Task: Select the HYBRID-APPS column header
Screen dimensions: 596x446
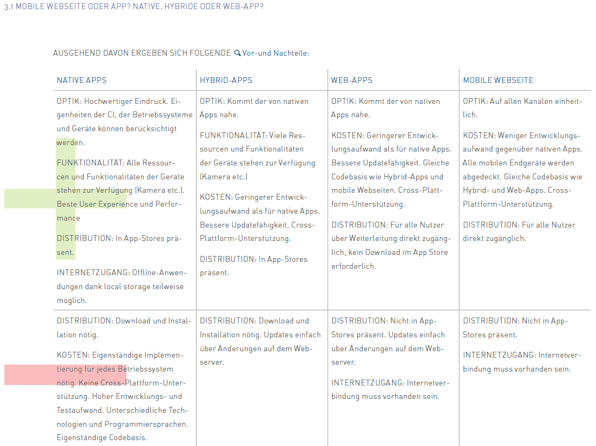Action: (226, 80)
